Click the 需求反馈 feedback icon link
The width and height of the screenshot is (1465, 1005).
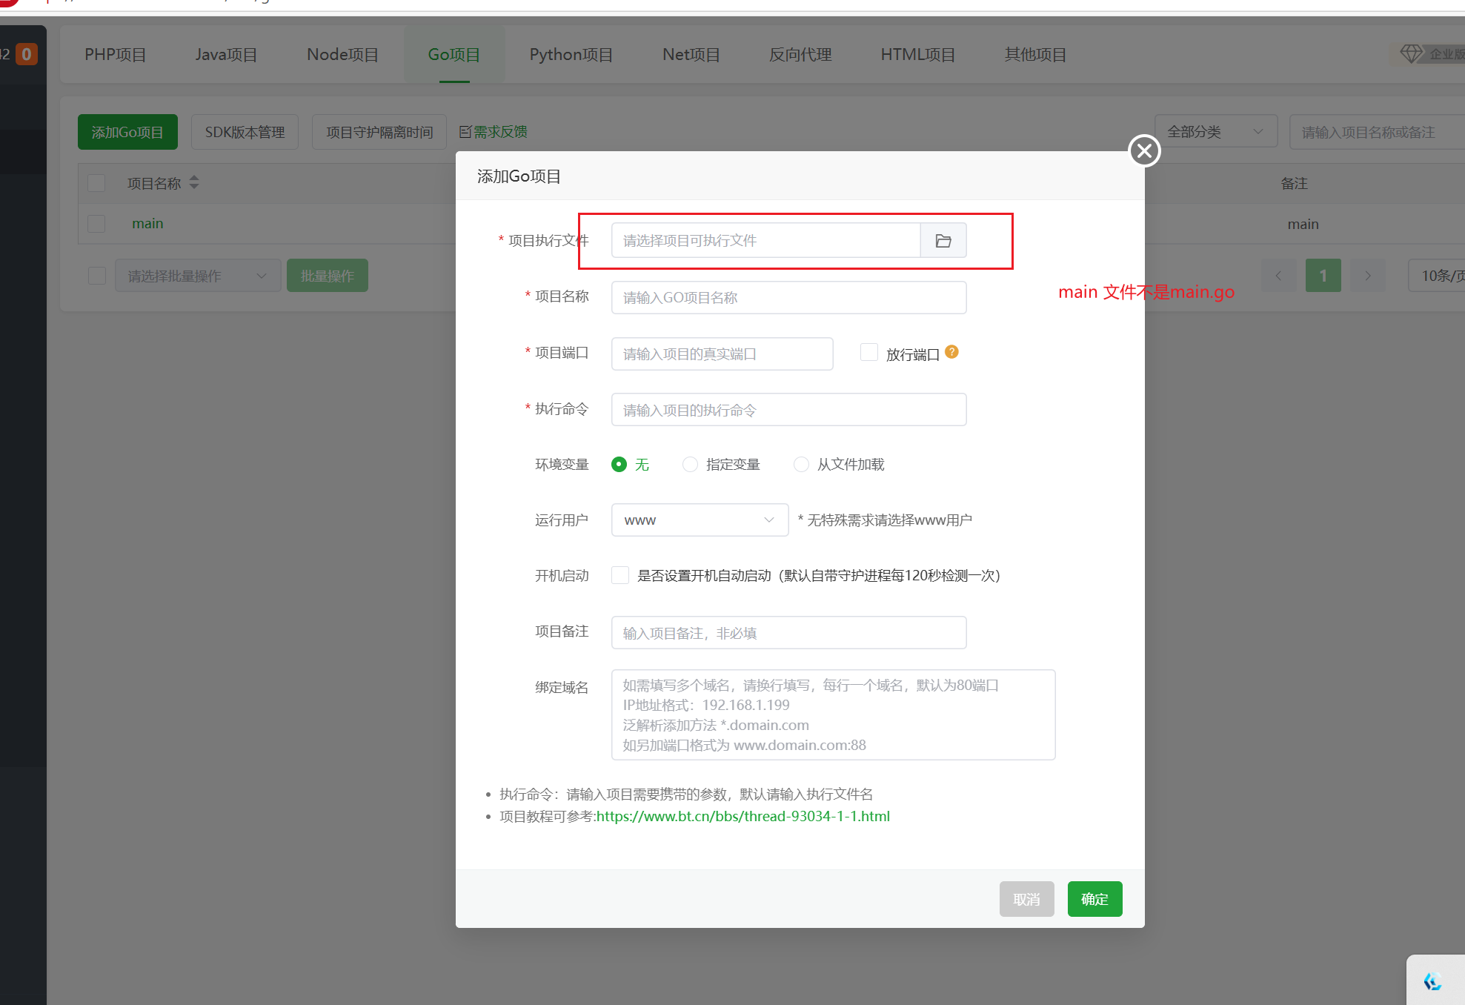(494, 132)
